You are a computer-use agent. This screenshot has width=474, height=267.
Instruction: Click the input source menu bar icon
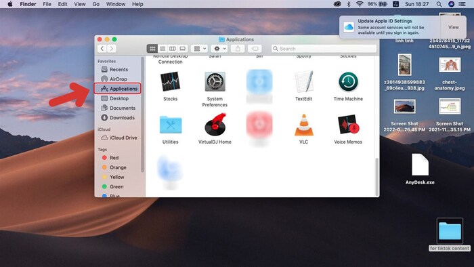click(395, 4)
